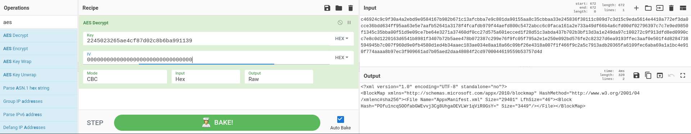Select AES Key Unwrap operation
The width and height of the screenshot is (691, 134).
coord(39,75)
